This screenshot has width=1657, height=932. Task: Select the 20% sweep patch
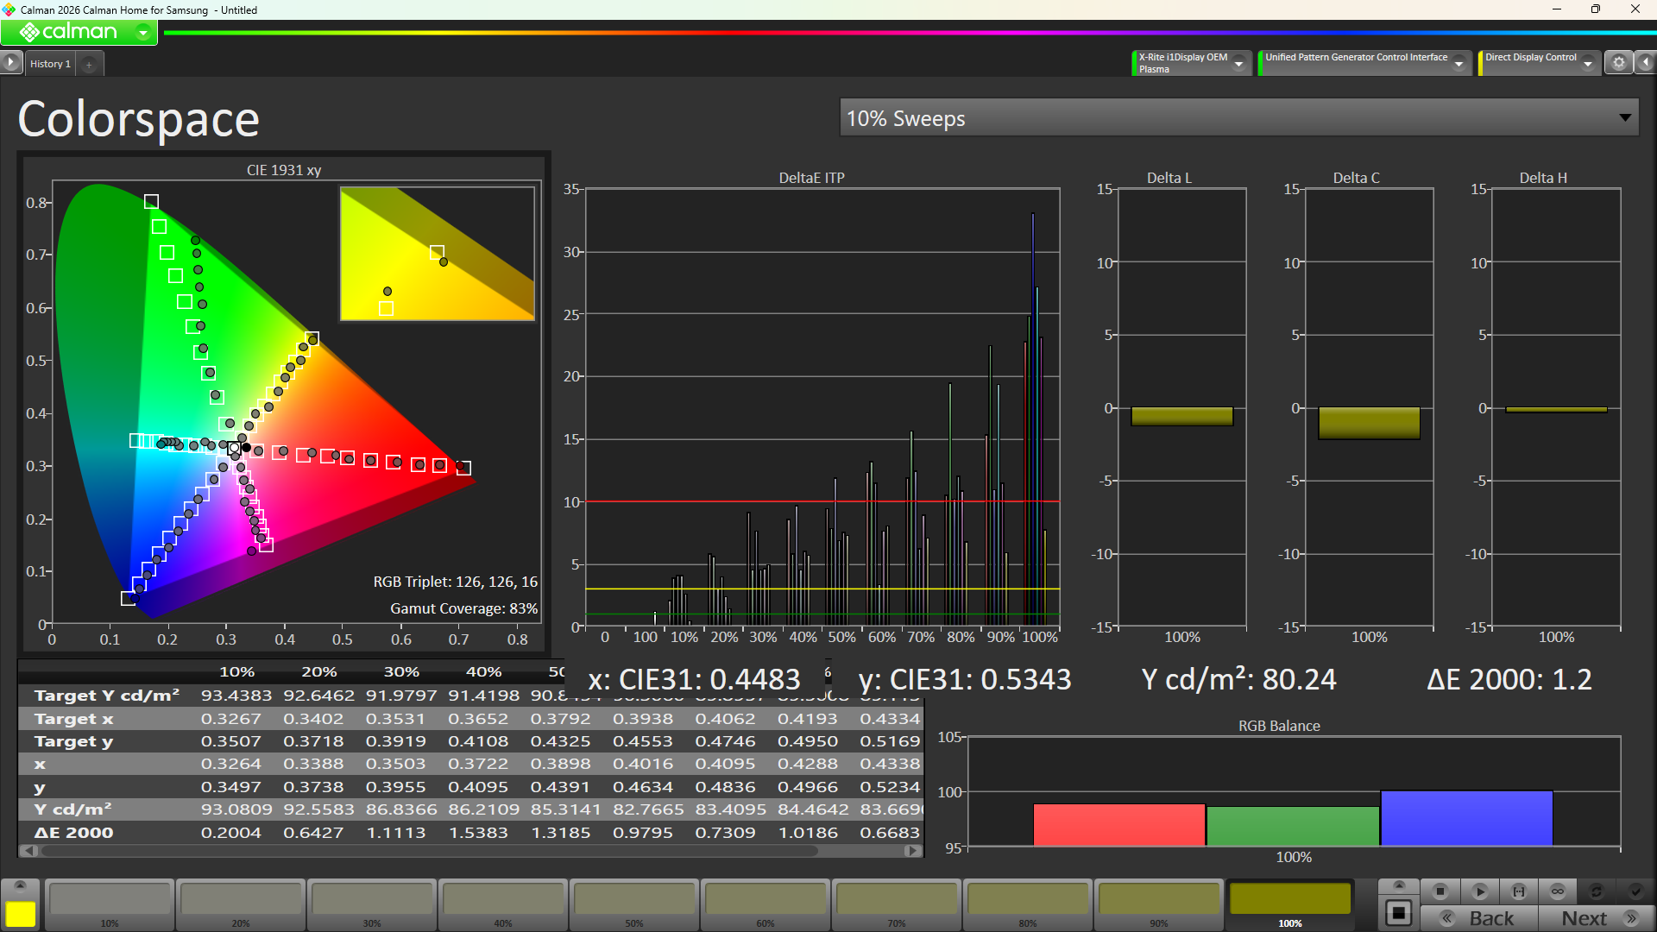[241, 904]
